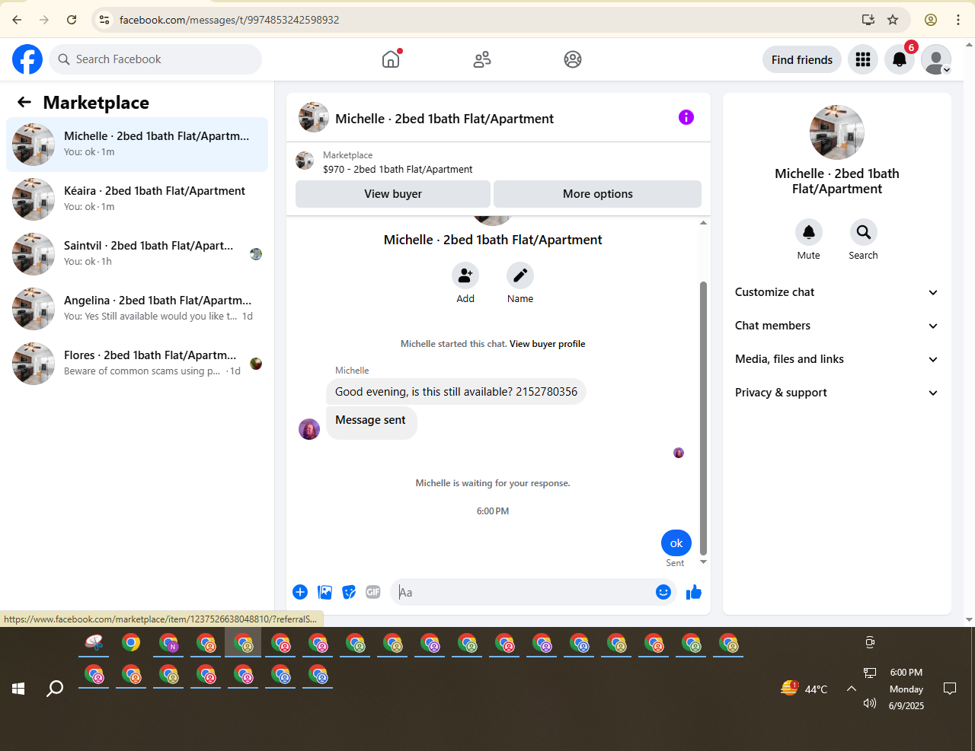Open the Groups icon in top navigation
This screenshot has height=751, width=975.
point(573,59)
